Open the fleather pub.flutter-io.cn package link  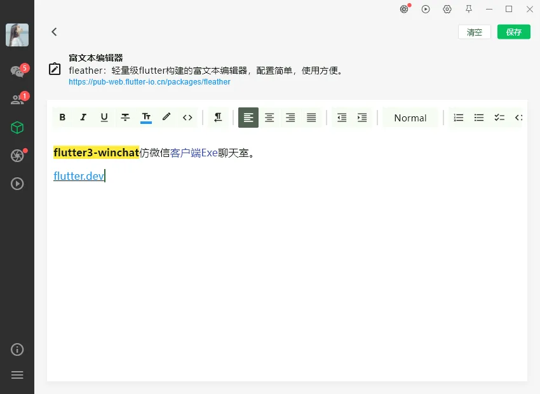coord(149,81)
